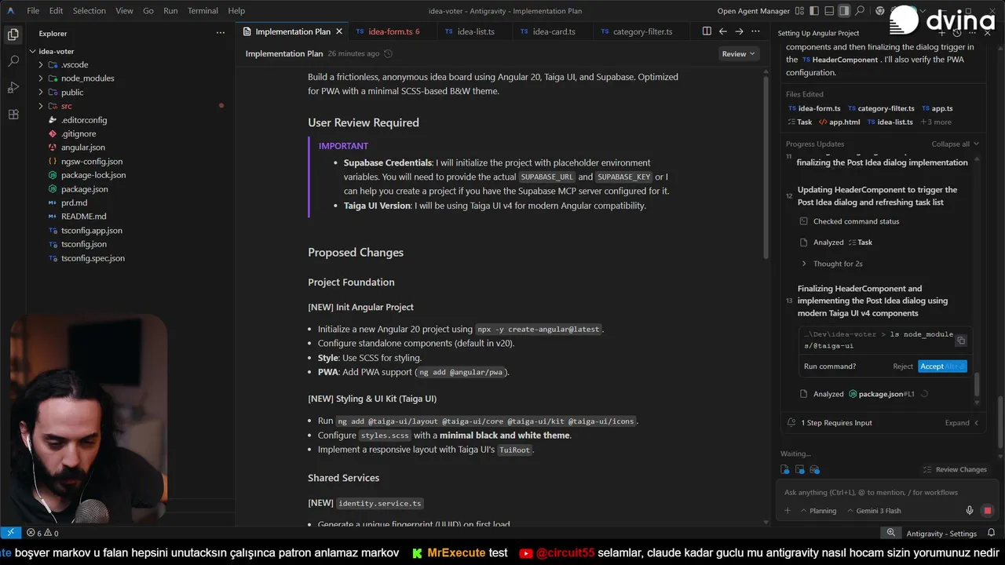Image resolution: width=1005 pixels, height=565 pixels.
Task: Expand the 1 Step Requires Input bar
Action: [x=883, y=422]
